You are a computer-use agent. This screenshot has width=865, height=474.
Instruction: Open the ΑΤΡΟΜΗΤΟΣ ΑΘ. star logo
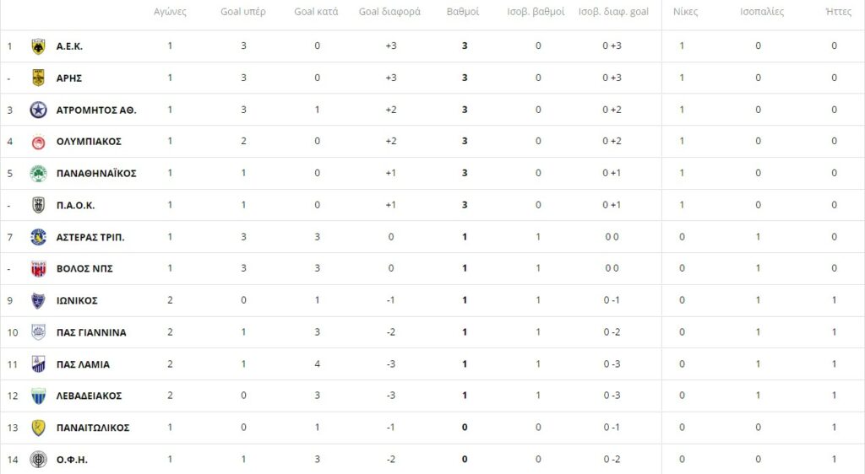tap(38, 110)
